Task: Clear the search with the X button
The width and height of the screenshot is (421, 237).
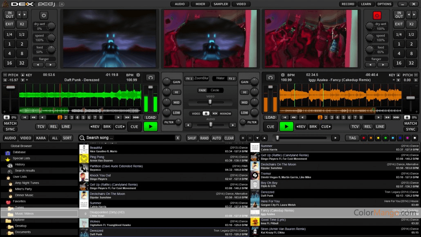Action: 177,138
